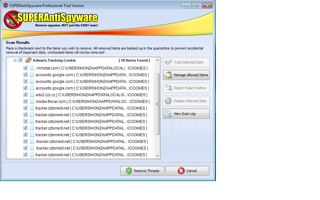Select the first accounts.google.com entry
This screenshot has width=320, height=200.
tap(92, 75)
